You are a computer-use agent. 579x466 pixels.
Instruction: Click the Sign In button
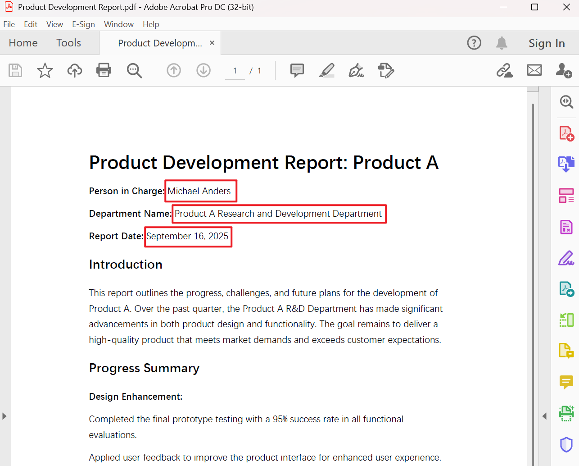(x=547, y=43)
